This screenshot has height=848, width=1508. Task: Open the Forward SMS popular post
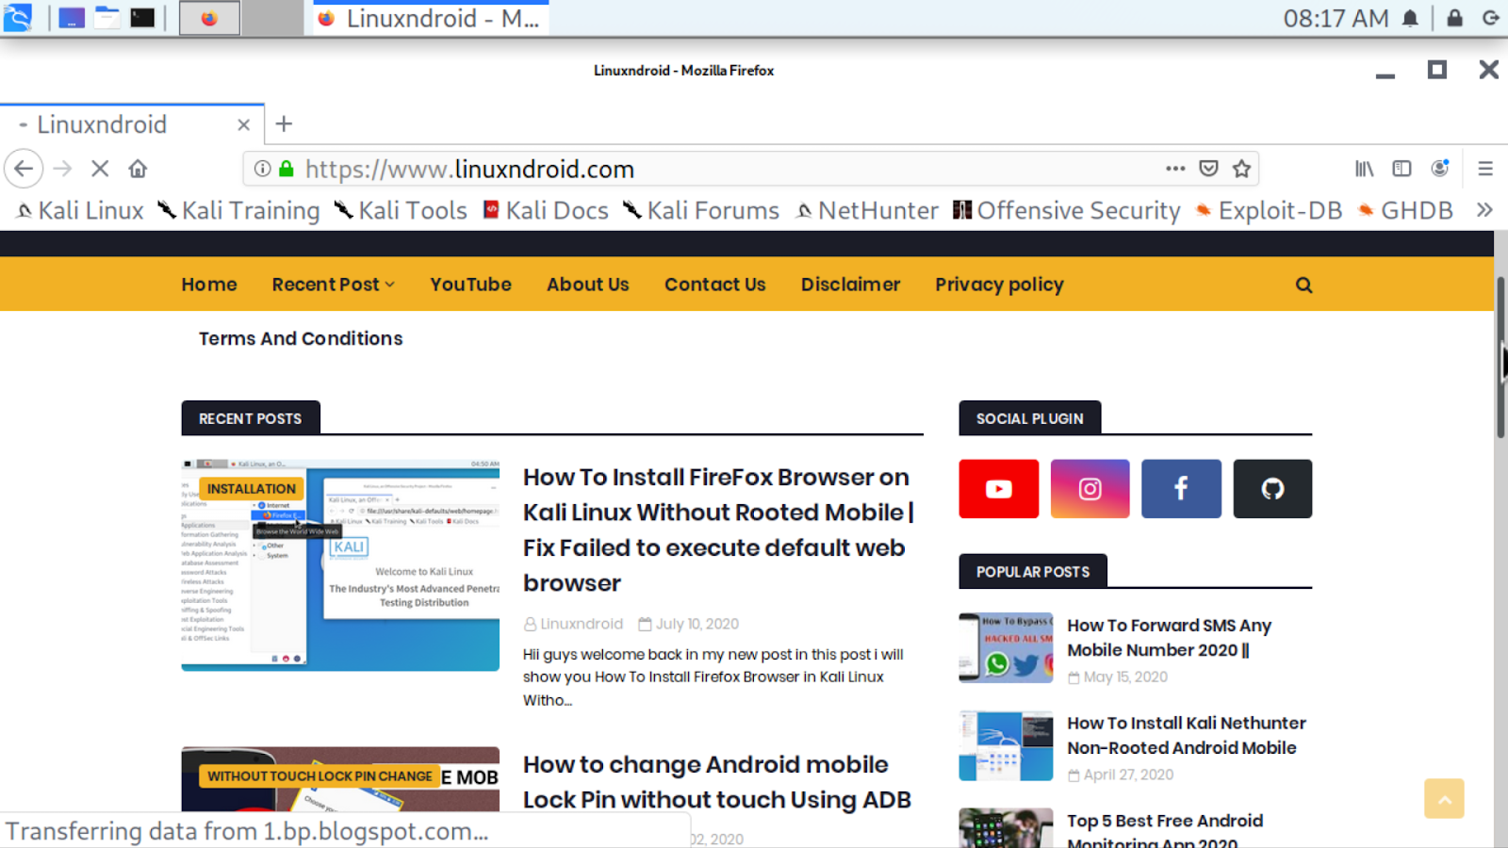point(1169,638)
